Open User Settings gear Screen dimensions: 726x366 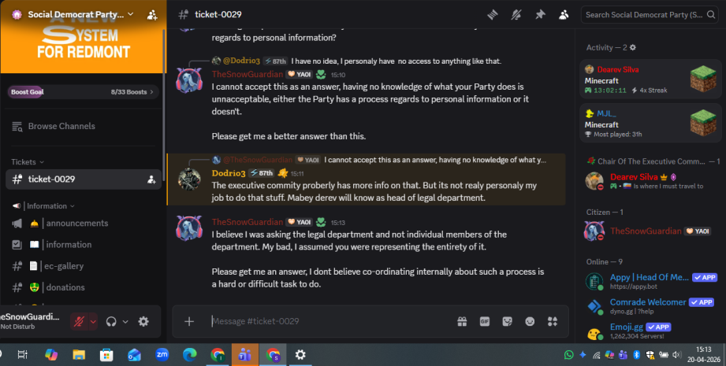click(143, 321)
